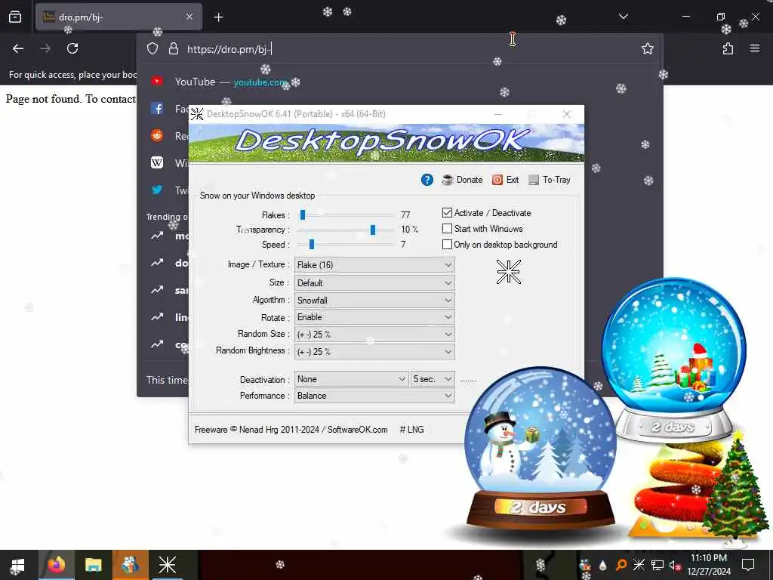Open the Image / Texture dropdown showing Flake (16)
This screenshot has height=580, width=773.
374,265
